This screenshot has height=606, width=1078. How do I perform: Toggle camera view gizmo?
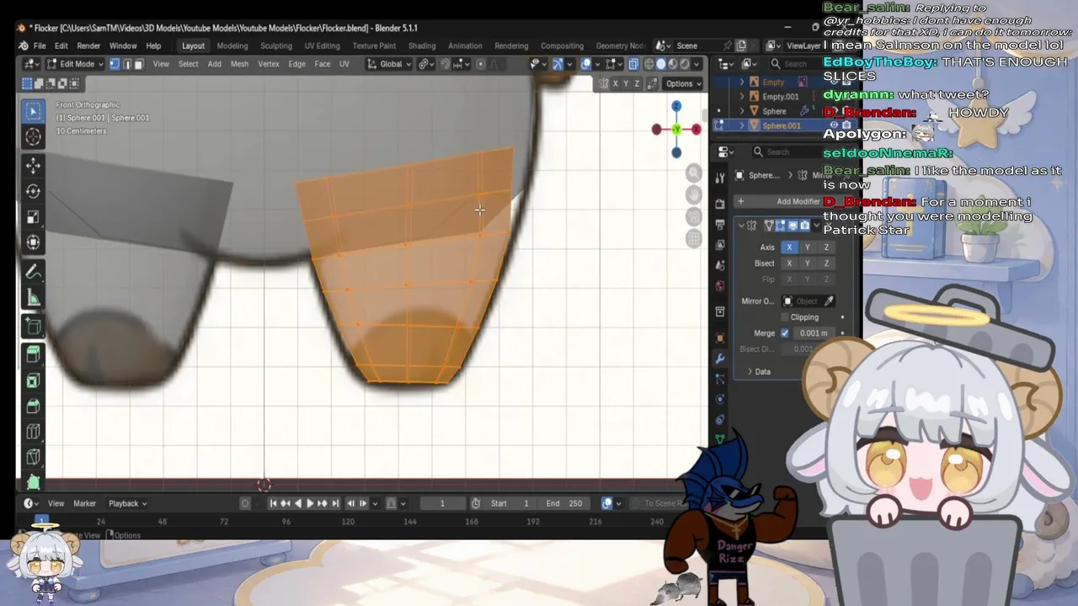(x=694, y=216)
